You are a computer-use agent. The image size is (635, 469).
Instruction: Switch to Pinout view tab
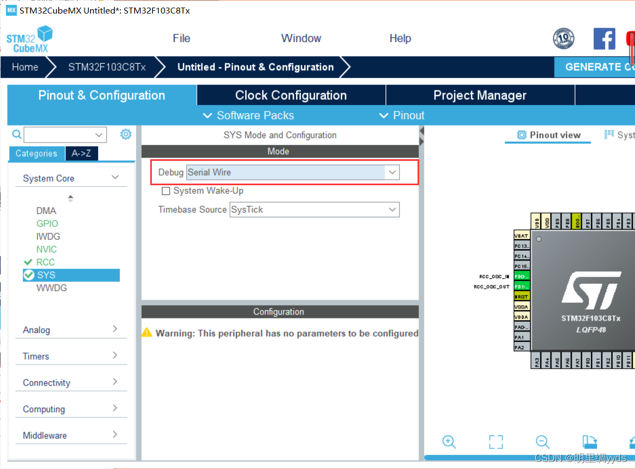[548, 135]
